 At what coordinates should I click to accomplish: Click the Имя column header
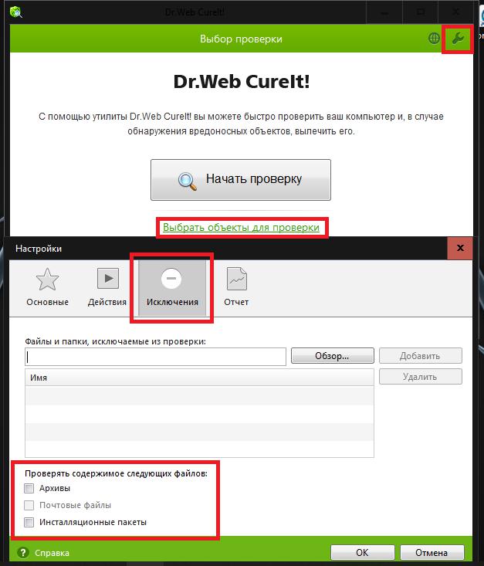pos(199,378)
